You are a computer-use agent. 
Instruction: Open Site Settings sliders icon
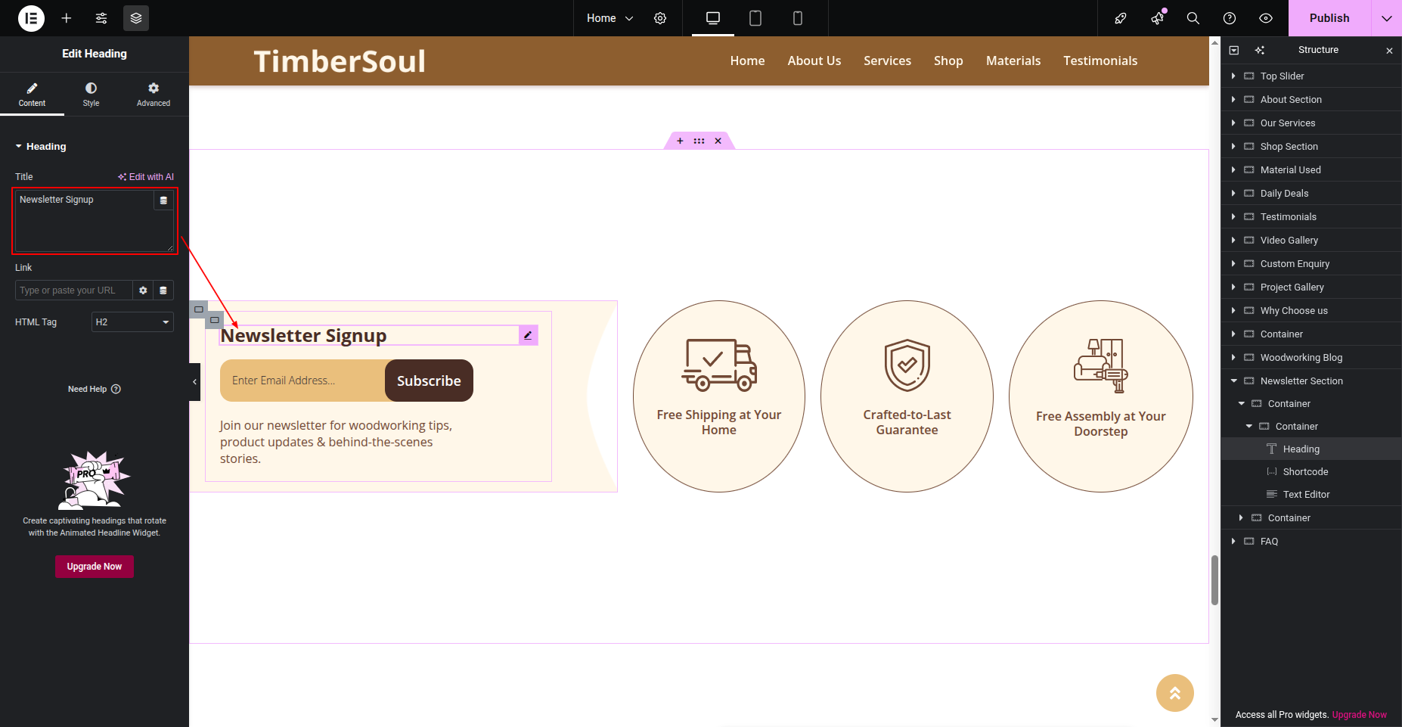pyautogui.click(x=101, y=18)
